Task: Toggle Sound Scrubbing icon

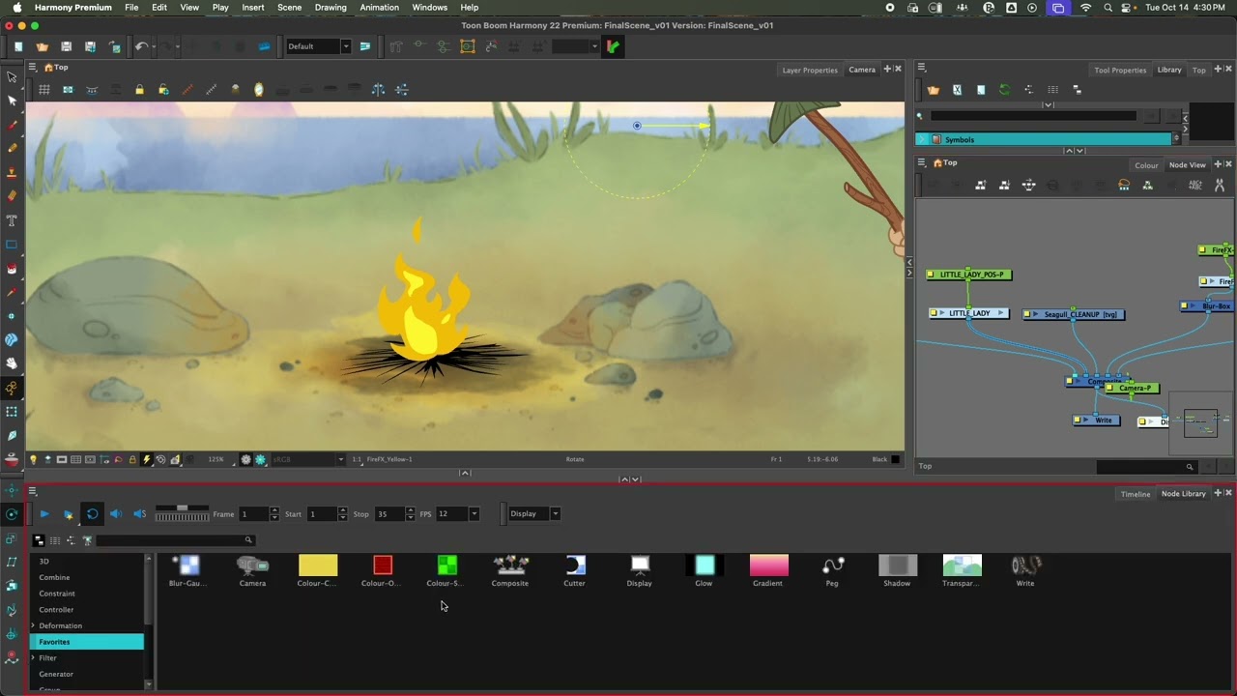Action: click(x=139, y=513)
